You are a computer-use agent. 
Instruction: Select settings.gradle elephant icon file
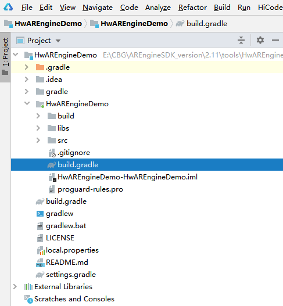point(40,275)
